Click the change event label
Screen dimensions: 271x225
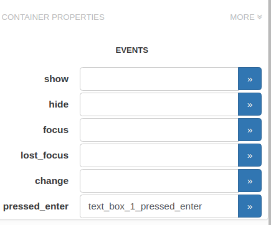pos(52,181)
